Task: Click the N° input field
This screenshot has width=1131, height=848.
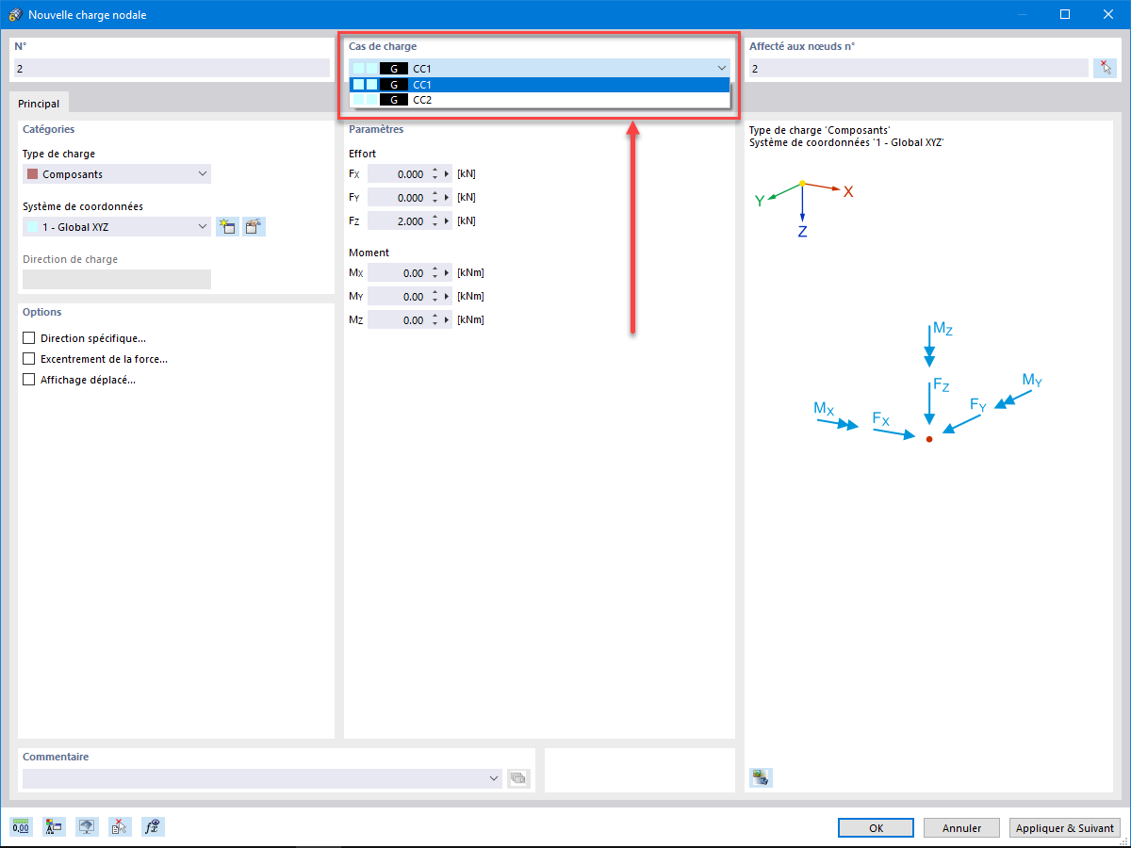Action: click(x=172, y=68)
